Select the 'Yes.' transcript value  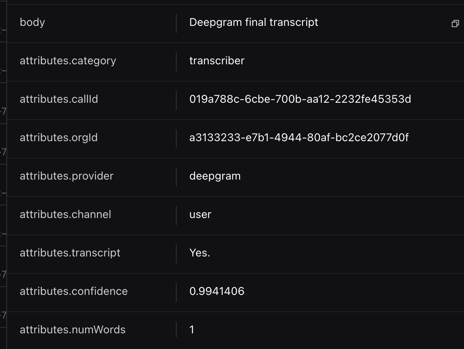(x=199, y=253)
